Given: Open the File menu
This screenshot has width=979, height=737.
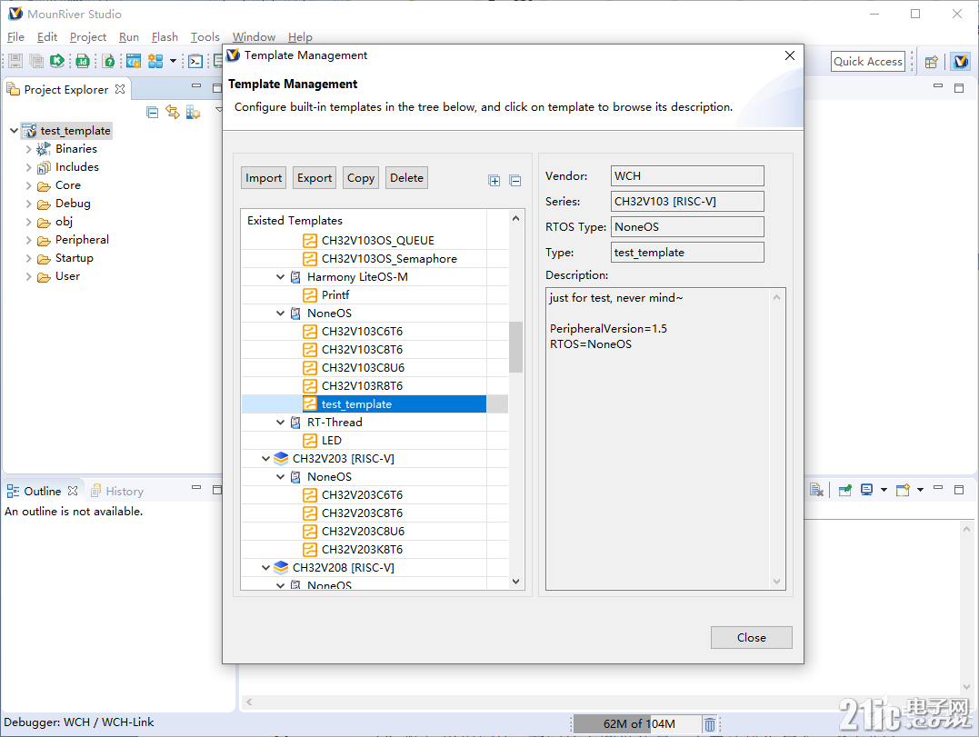Looking at the screenshot, I should tap(15, 37).
